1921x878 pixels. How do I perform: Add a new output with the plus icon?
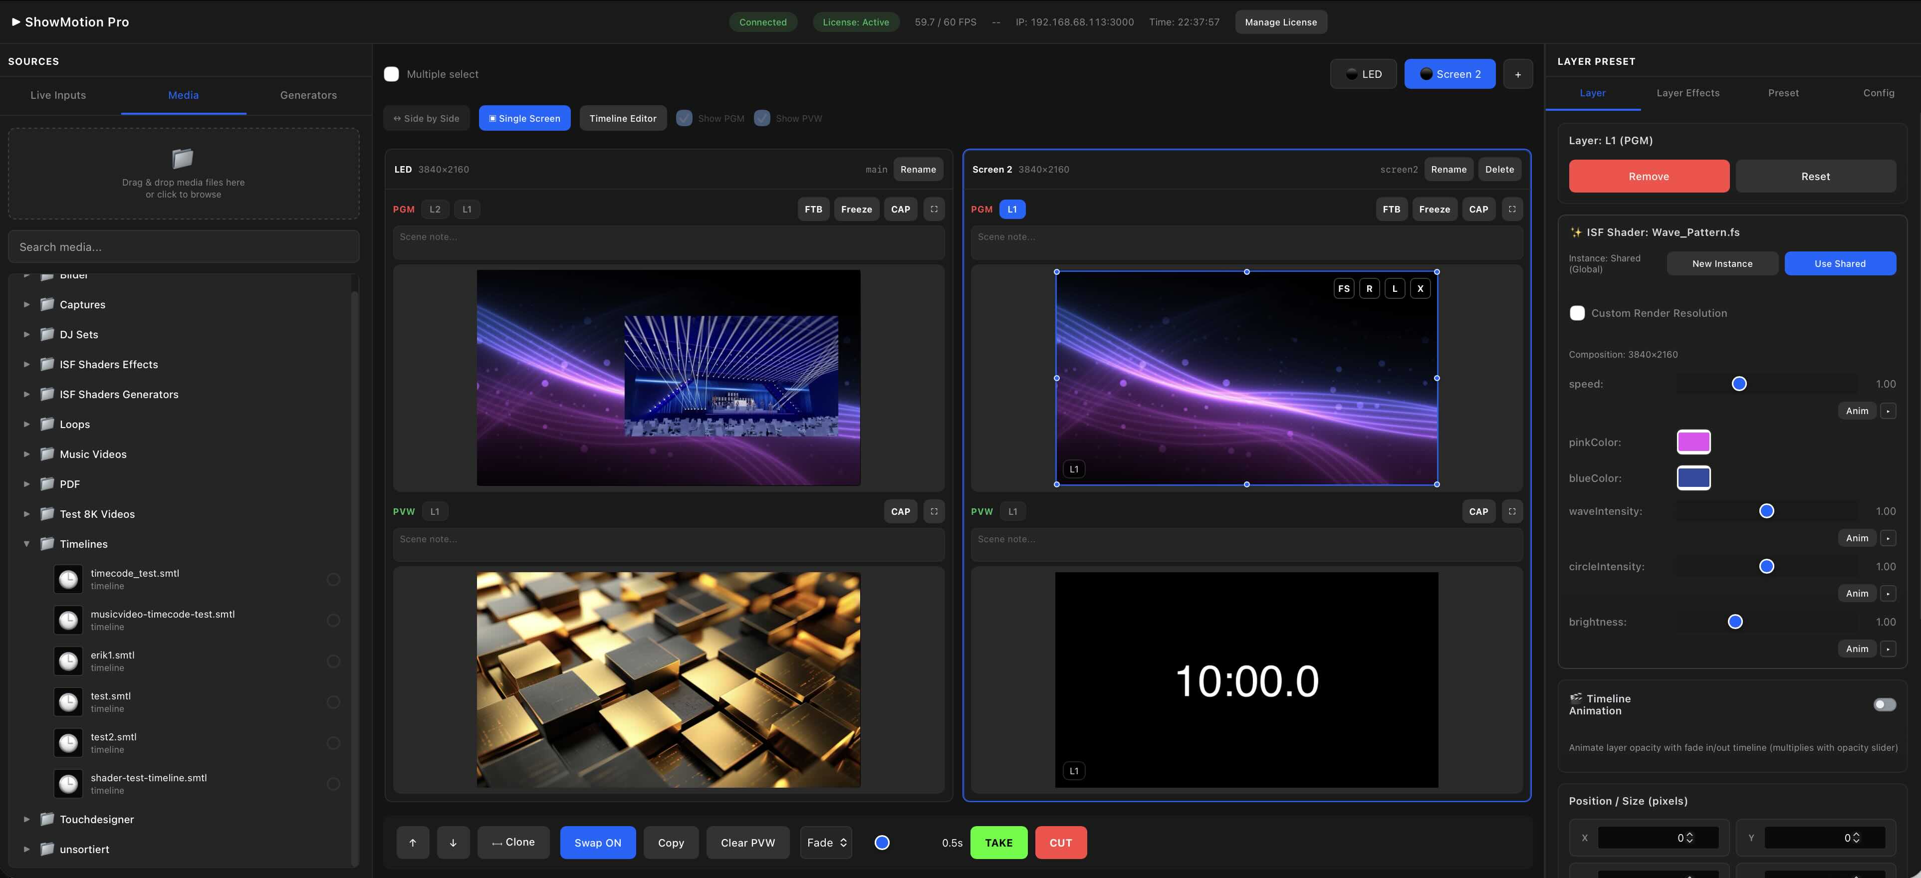tap(1517, 74)
